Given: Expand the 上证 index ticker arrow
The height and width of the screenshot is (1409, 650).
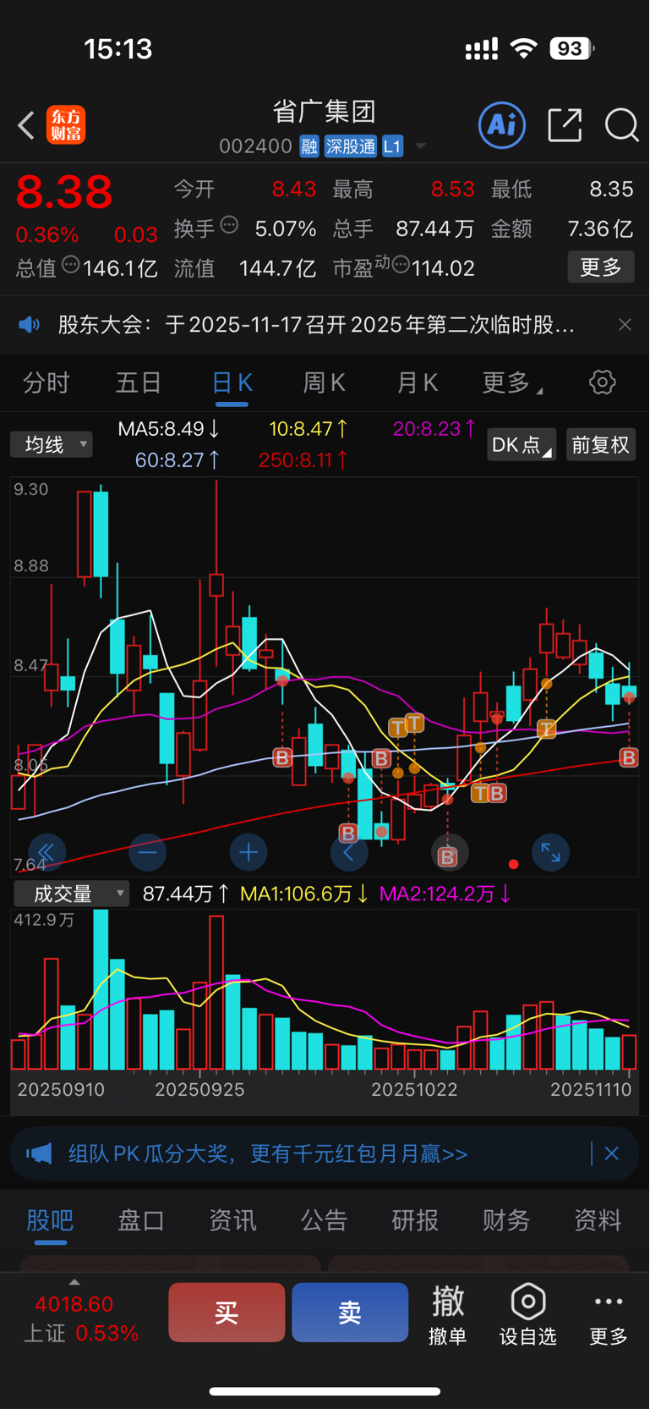Looking at the screenshot, I should coord(74,1283).
